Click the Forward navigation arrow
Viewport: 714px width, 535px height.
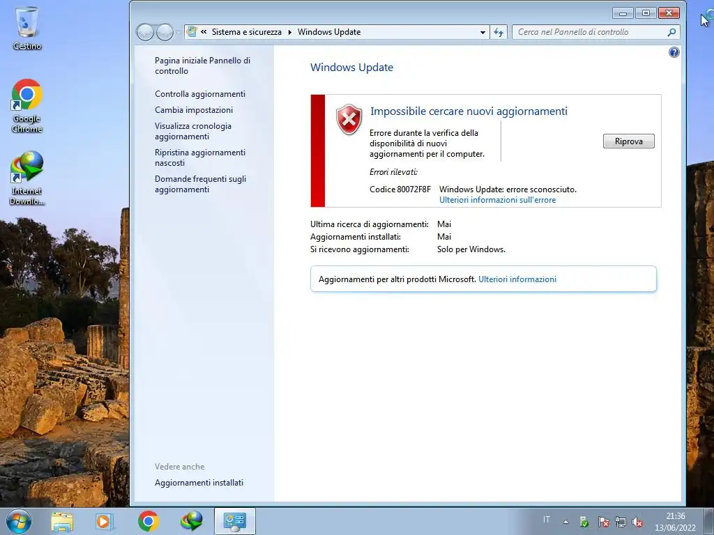tap(165, 32)
